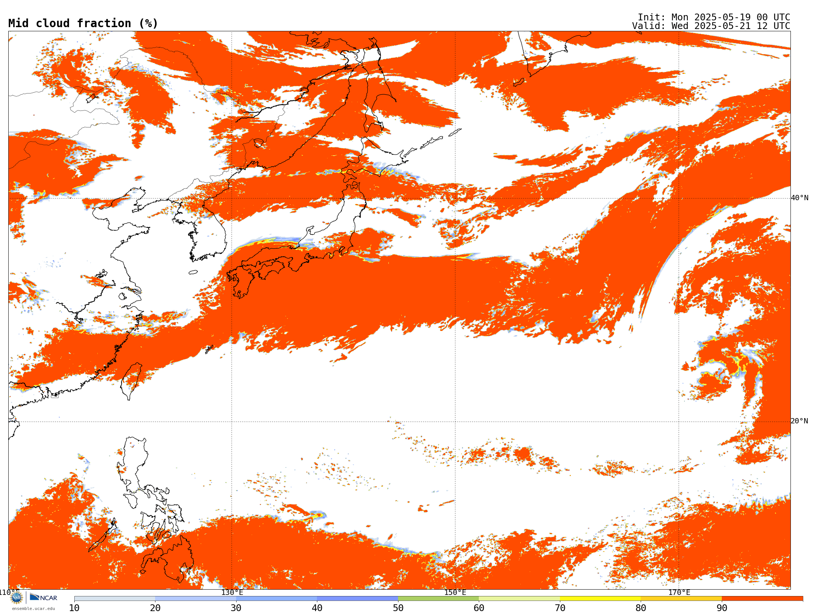Screen dimensions: 815x613
Task: Click the 130°E longitude label
Action: tap(232, 593)
